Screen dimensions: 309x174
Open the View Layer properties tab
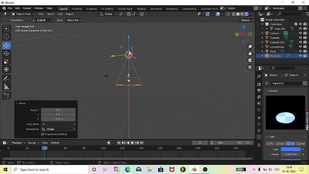point(259,97)
